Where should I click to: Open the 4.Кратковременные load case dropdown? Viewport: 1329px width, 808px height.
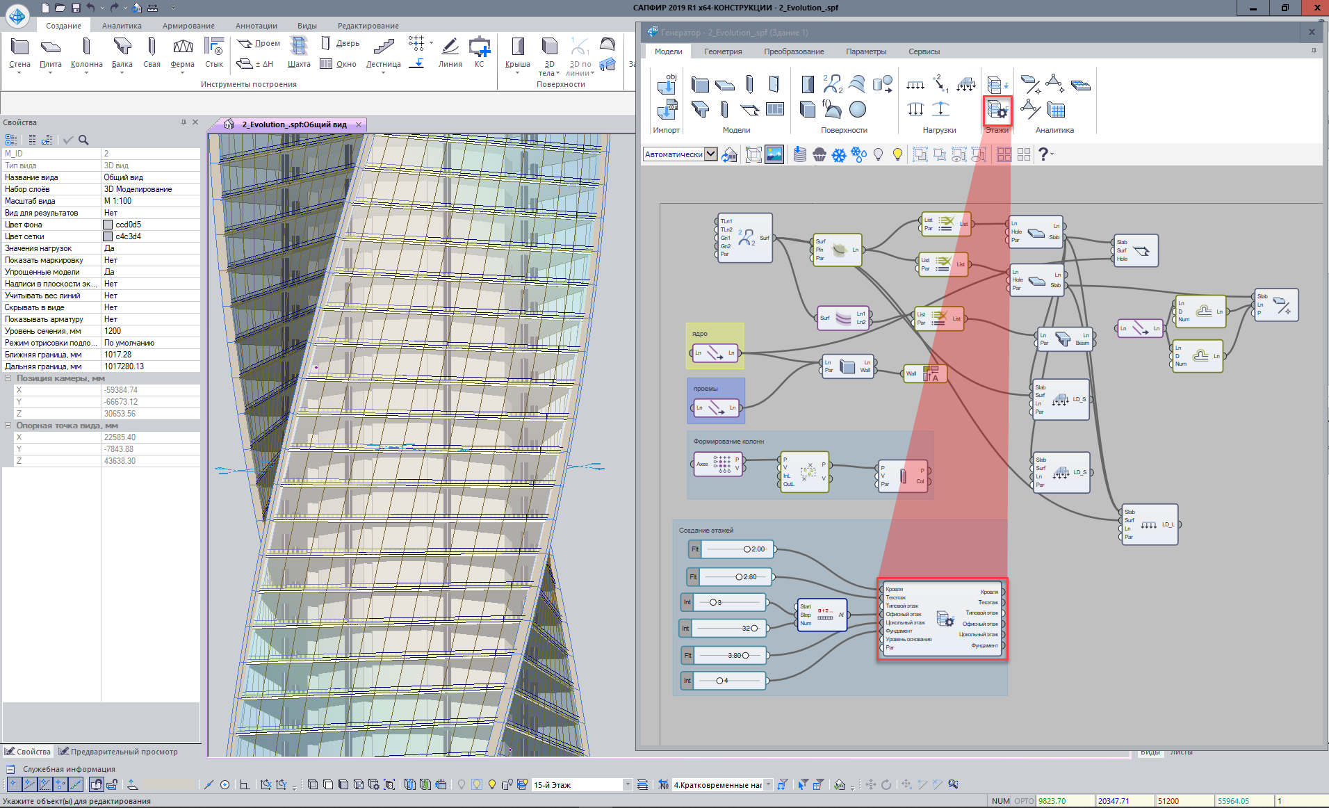pyautogui.click(x=768, y=785)
